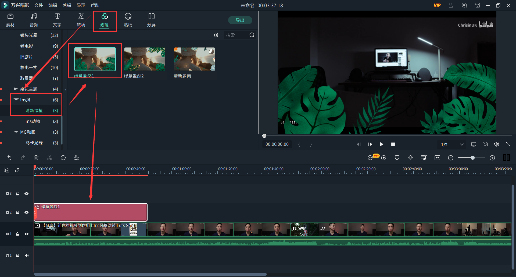Toggle lock on video track 2
The width and height of the screenshot is (516, 277).
[17, 212]
